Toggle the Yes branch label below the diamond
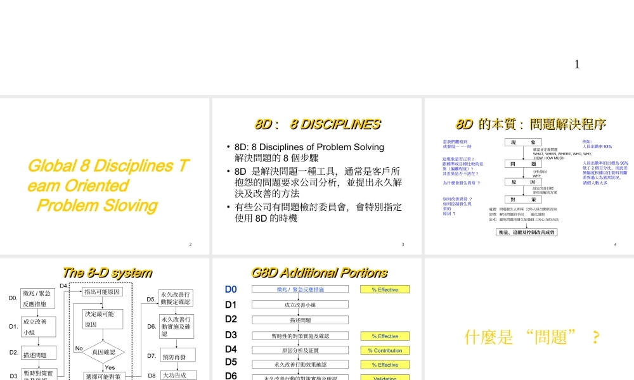The height and width of the screenshot is (380, 634). (x=110, y=368)
